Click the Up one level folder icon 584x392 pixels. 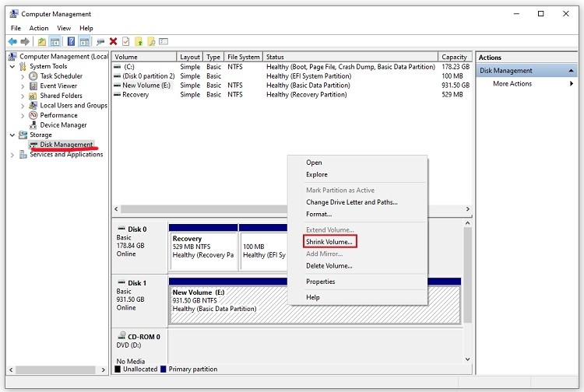pyautogui.click(x=42, y=42)
